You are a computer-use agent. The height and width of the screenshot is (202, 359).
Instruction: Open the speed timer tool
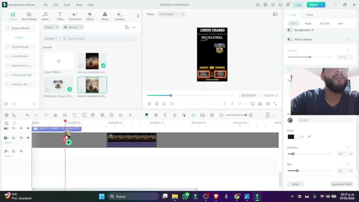(x=112, y=115)
